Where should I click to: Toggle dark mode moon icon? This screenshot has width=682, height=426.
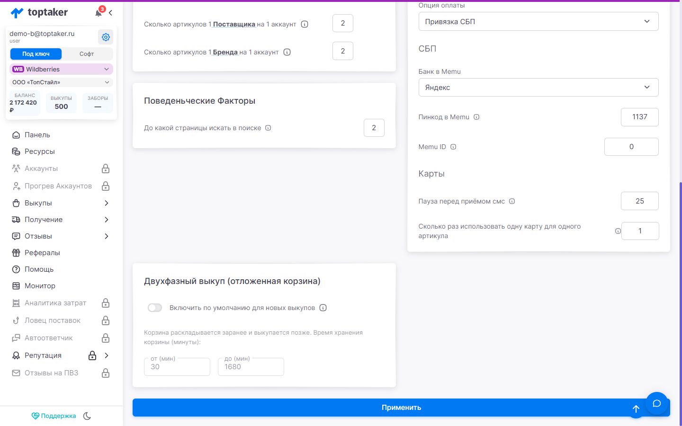[x=87, y=416]
